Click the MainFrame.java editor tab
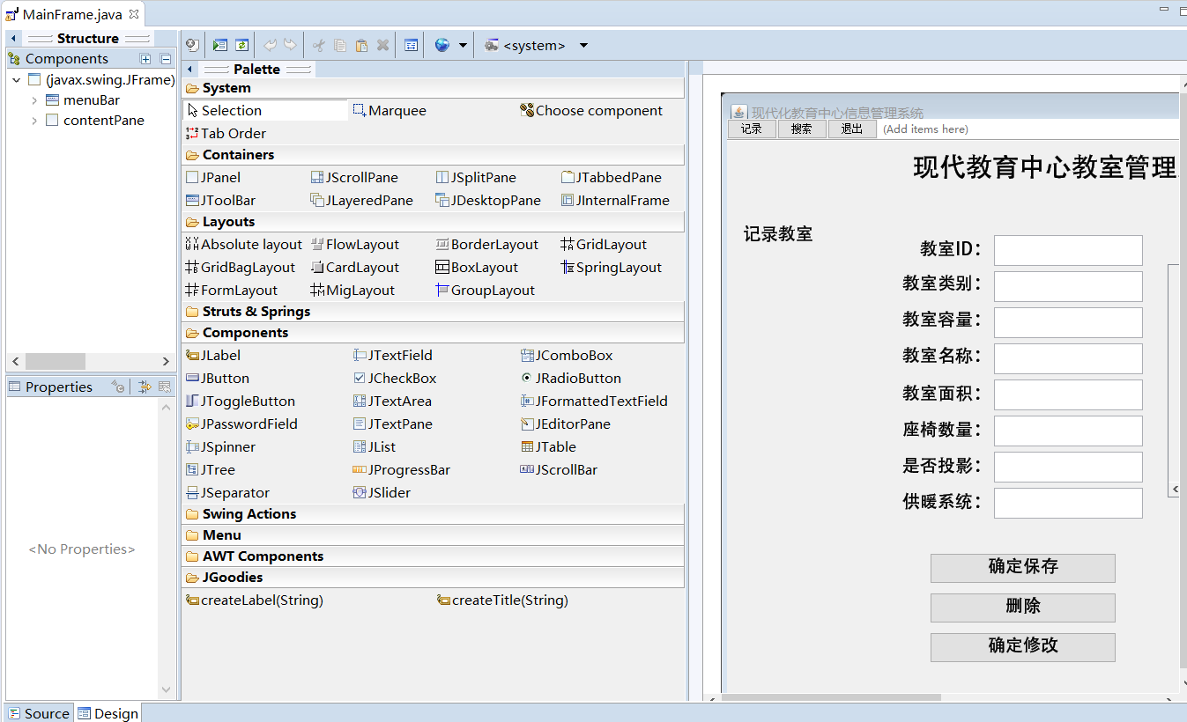Viewport: 1187px width, 722px height. coord(66,14)
